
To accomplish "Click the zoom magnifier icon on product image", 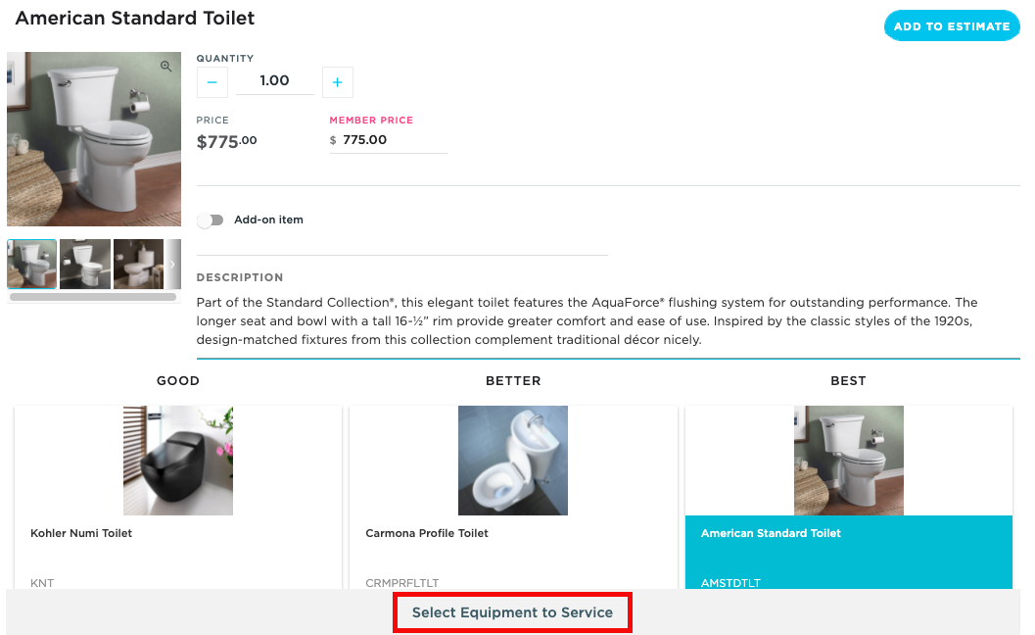I will point(166,67).
